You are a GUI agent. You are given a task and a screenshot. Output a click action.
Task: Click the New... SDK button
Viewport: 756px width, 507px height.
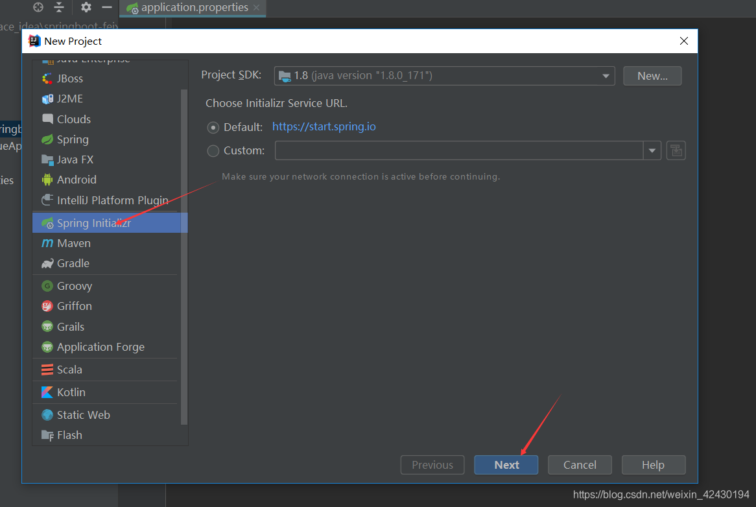pos(652,76)
